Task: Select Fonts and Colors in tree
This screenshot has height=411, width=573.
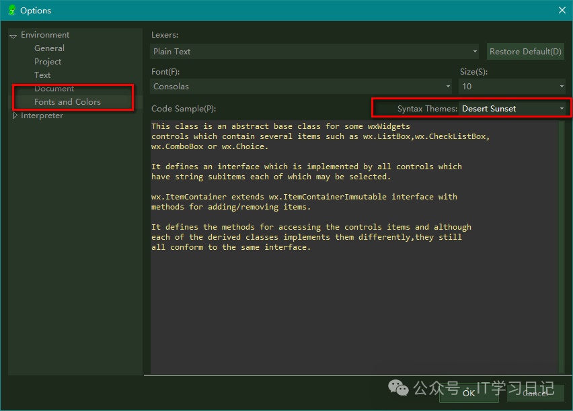Action: tap(67, 102)
